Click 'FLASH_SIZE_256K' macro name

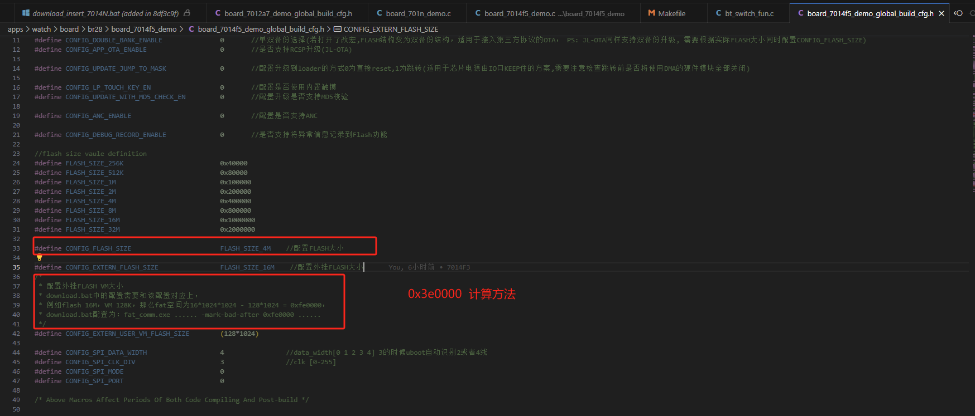(x=94, y=163)
